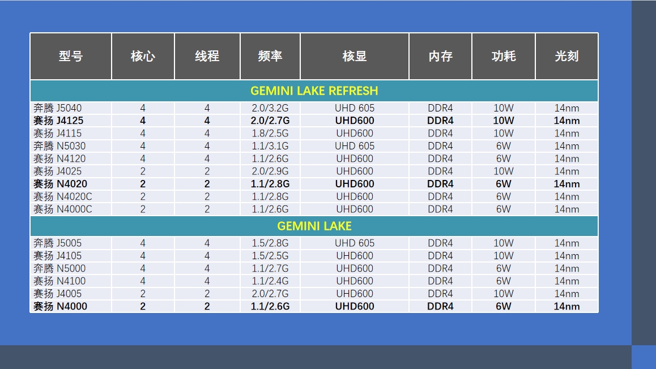Click the 频率 column header
Screen dimensions: 656x369
(x=270, y=56)
